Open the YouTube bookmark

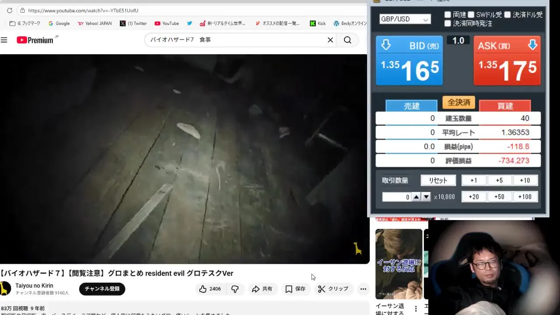(x=167, y=24)
